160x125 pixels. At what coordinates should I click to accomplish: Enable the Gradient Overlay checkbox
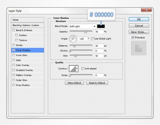point(14,70)
